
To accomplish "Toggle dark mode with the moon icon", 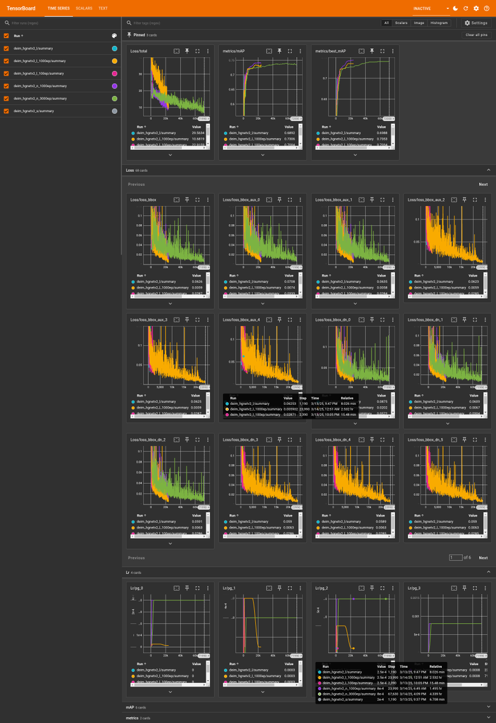I will (x=456, y=8).
